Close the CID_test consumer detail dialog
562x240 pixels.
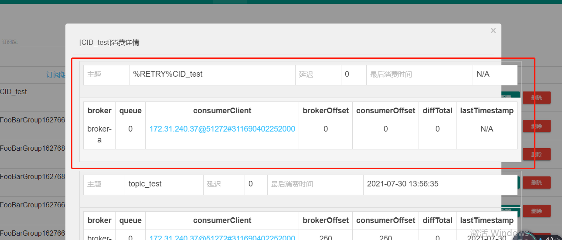pyautogui.click(x=493, y=30)
